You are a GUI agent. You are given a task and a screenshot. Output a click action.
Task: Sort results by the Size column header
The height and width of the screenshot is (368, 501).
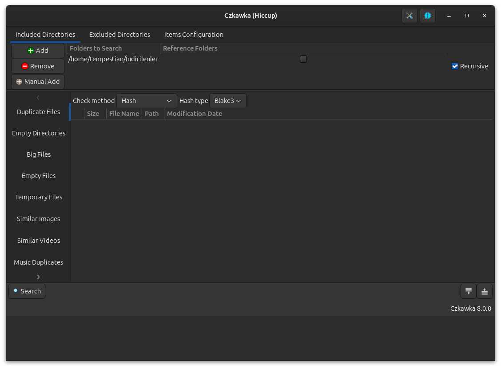point(93,114)
